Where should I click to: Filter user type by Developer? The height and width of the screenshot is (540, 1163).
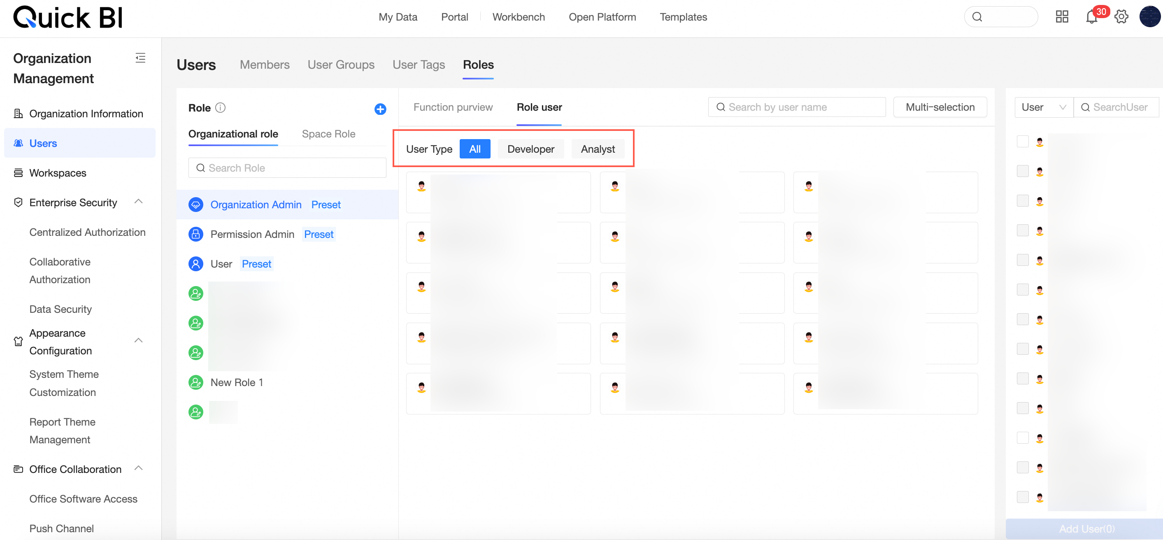tap(530, 149)
